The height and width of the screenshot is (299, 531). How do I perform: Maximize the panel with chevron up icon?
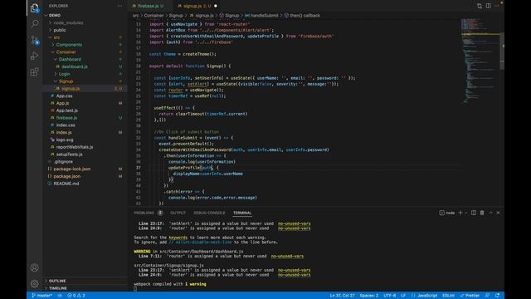490,213
